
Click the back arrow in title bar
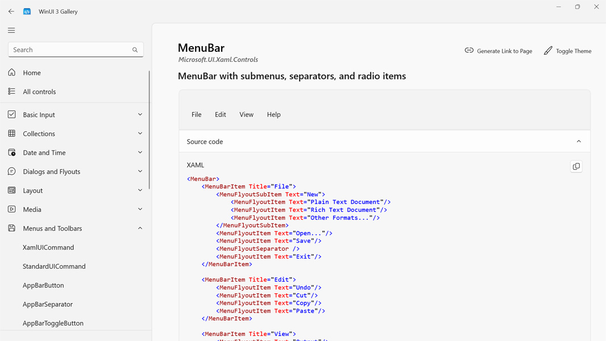click(11, 11)
